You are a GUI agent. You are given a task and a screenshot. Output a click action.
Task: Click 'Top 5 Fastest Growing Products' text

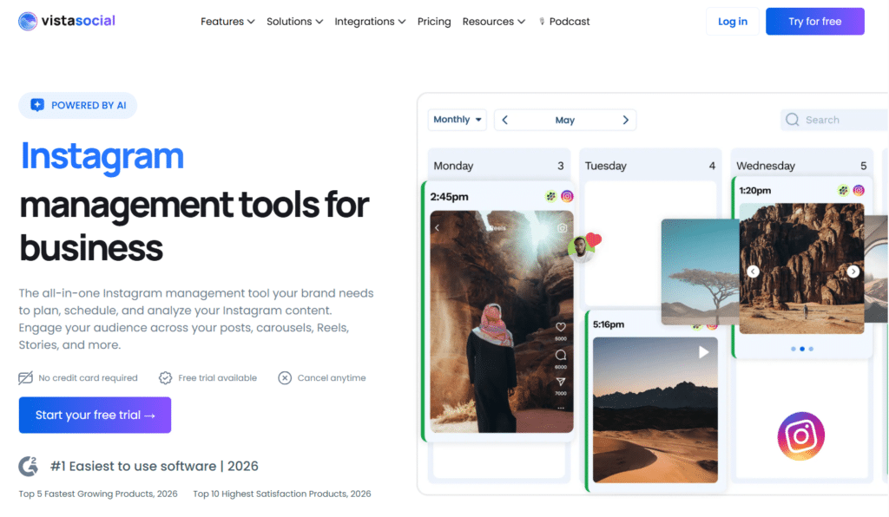click(x=98, y=494)
